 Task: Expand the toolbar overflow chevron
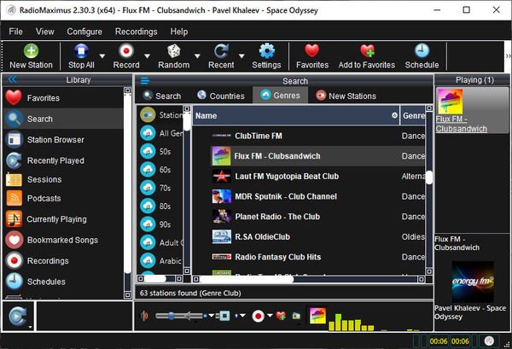coord(508,55)
